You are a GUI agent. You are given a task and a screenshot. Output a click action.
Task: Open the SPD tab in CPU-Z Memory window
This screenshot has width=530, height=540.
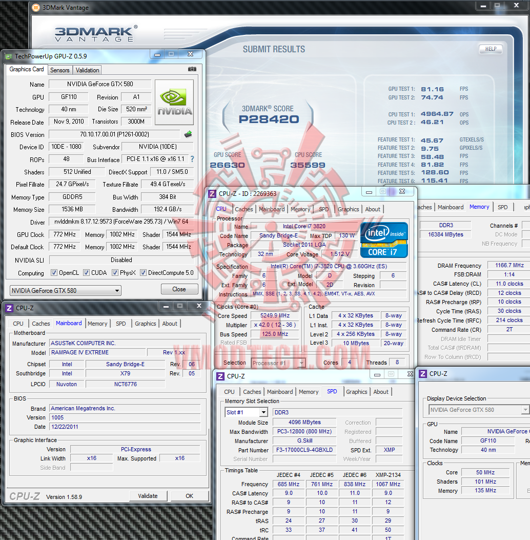coord(502,207)
